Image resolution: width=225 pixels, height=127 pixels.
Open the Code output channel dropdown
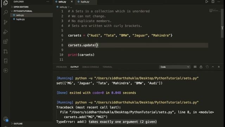(x=174, y=67)
